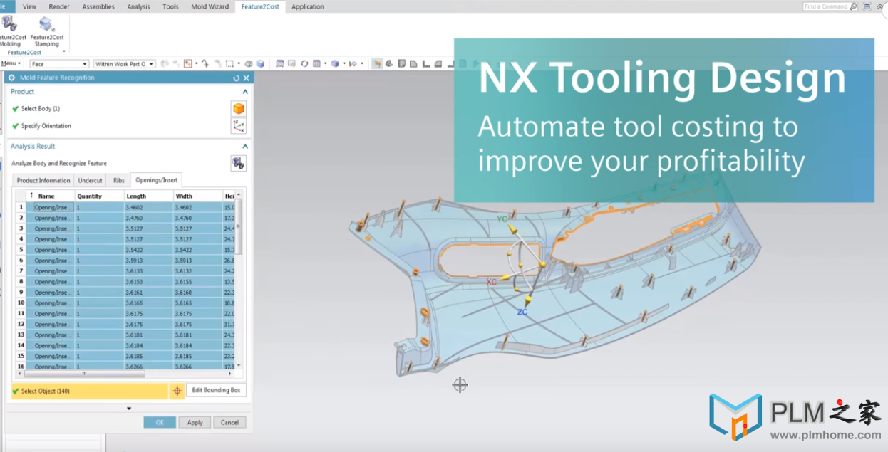Click the Apply button
This screenshot has height=452, width=888.
[195, 422]
